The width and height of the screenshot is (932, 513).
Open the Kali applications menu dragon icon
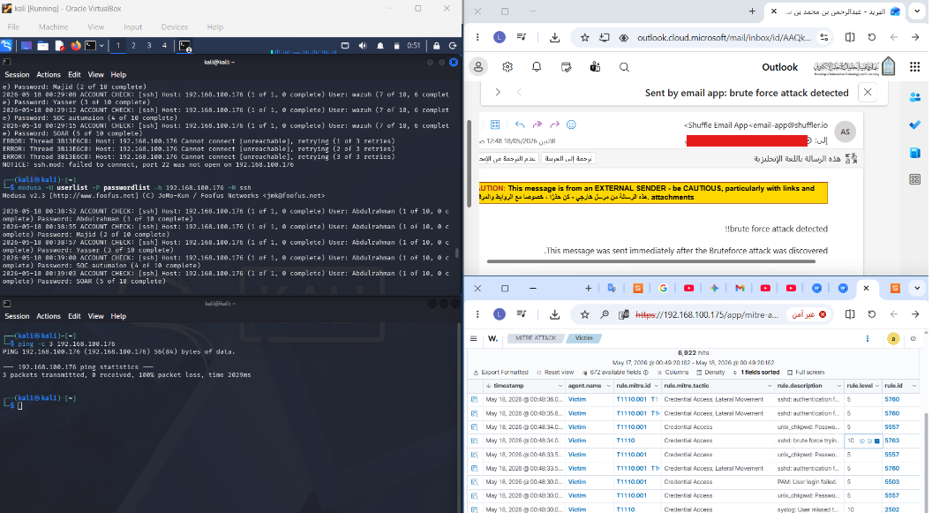pos(6,46)
